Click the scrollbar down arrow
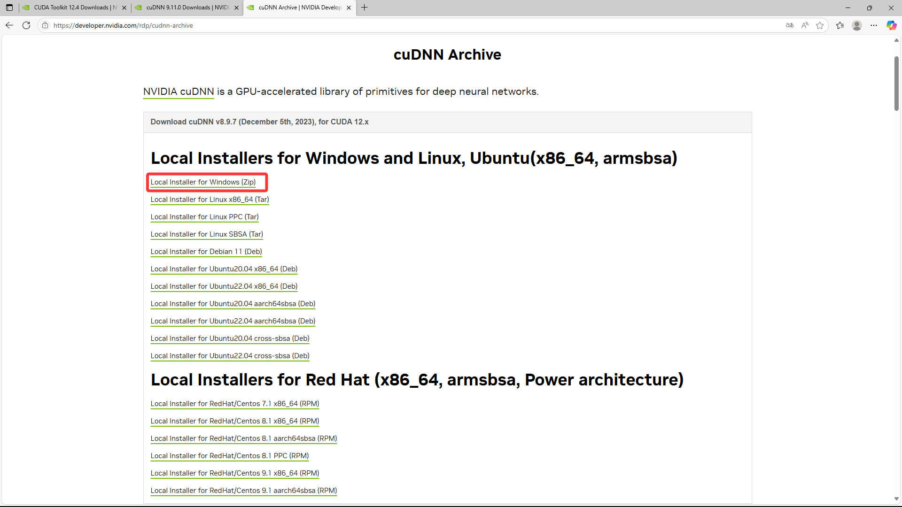Image resolution: width=902 pixels, height=507 pixels. 896,499
